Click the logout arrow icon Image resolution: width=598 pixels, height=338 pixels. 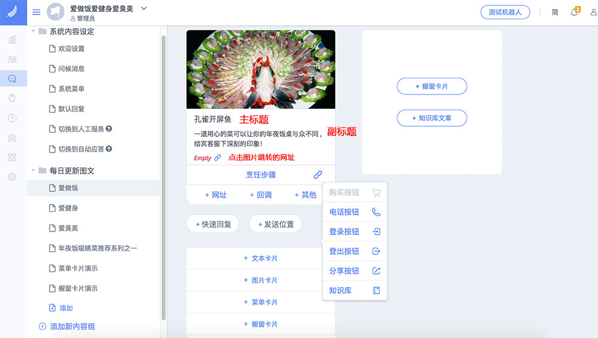(x=376, y=251)
